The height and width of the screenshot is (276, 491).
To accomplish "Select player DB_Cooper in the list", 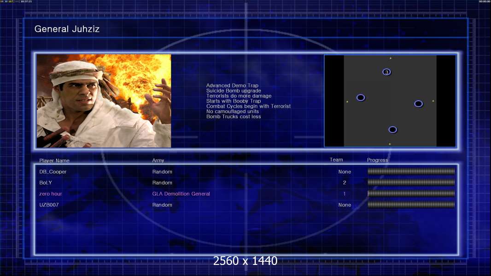I will coord(53,172).
